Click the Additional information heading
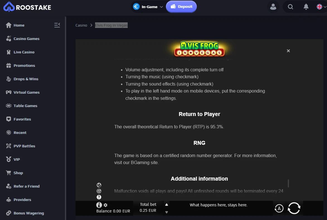The image size is (327, 220). 199,179
